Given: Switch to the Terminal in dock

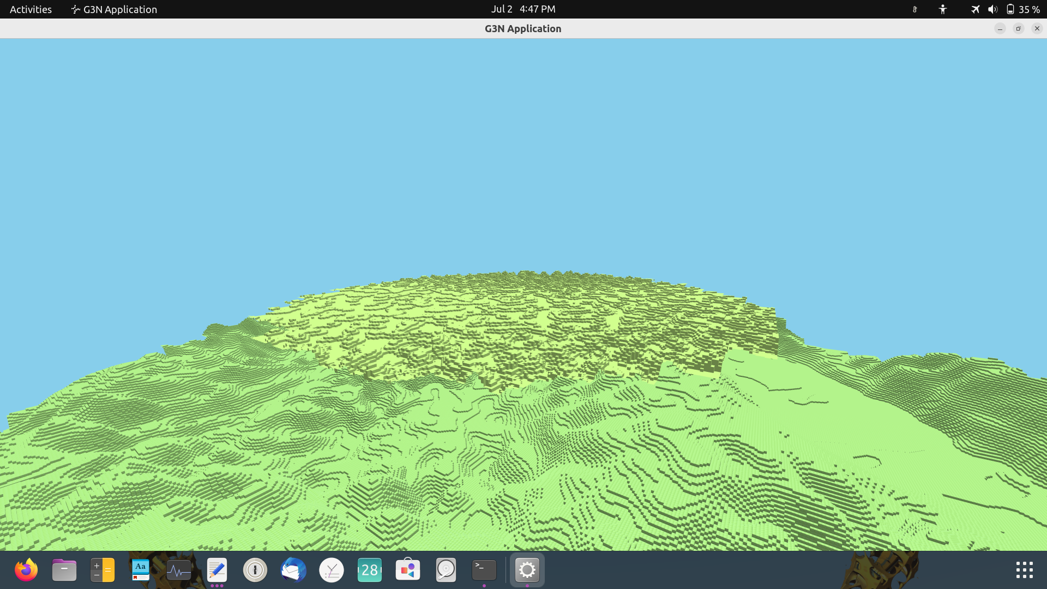Looking at the screenshot, I should [484, 570].
